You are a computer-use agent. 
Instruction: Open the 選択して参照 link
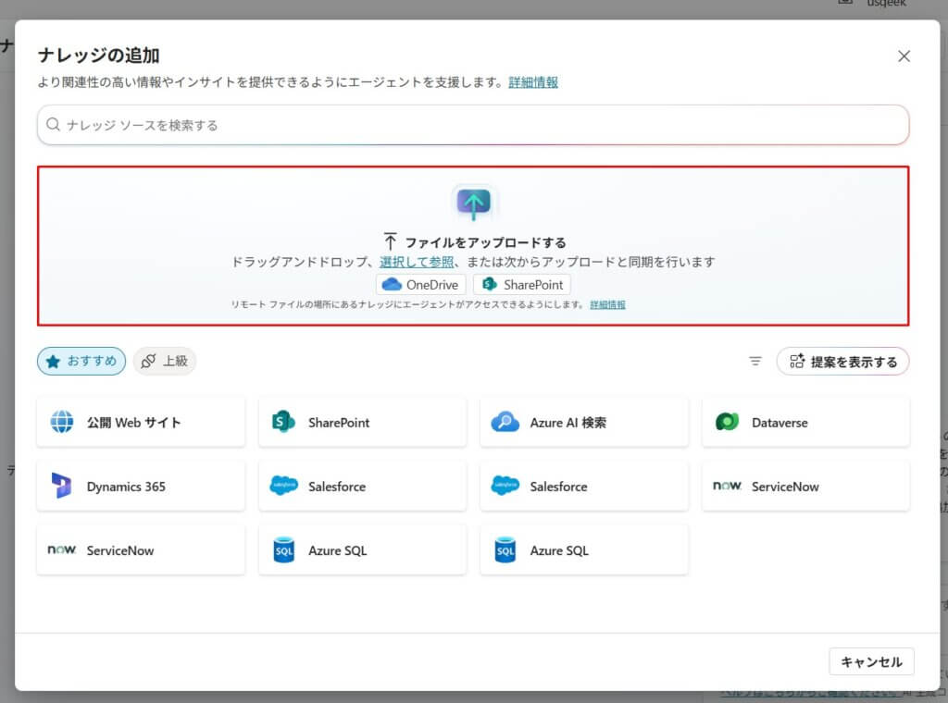coord(417,262)
